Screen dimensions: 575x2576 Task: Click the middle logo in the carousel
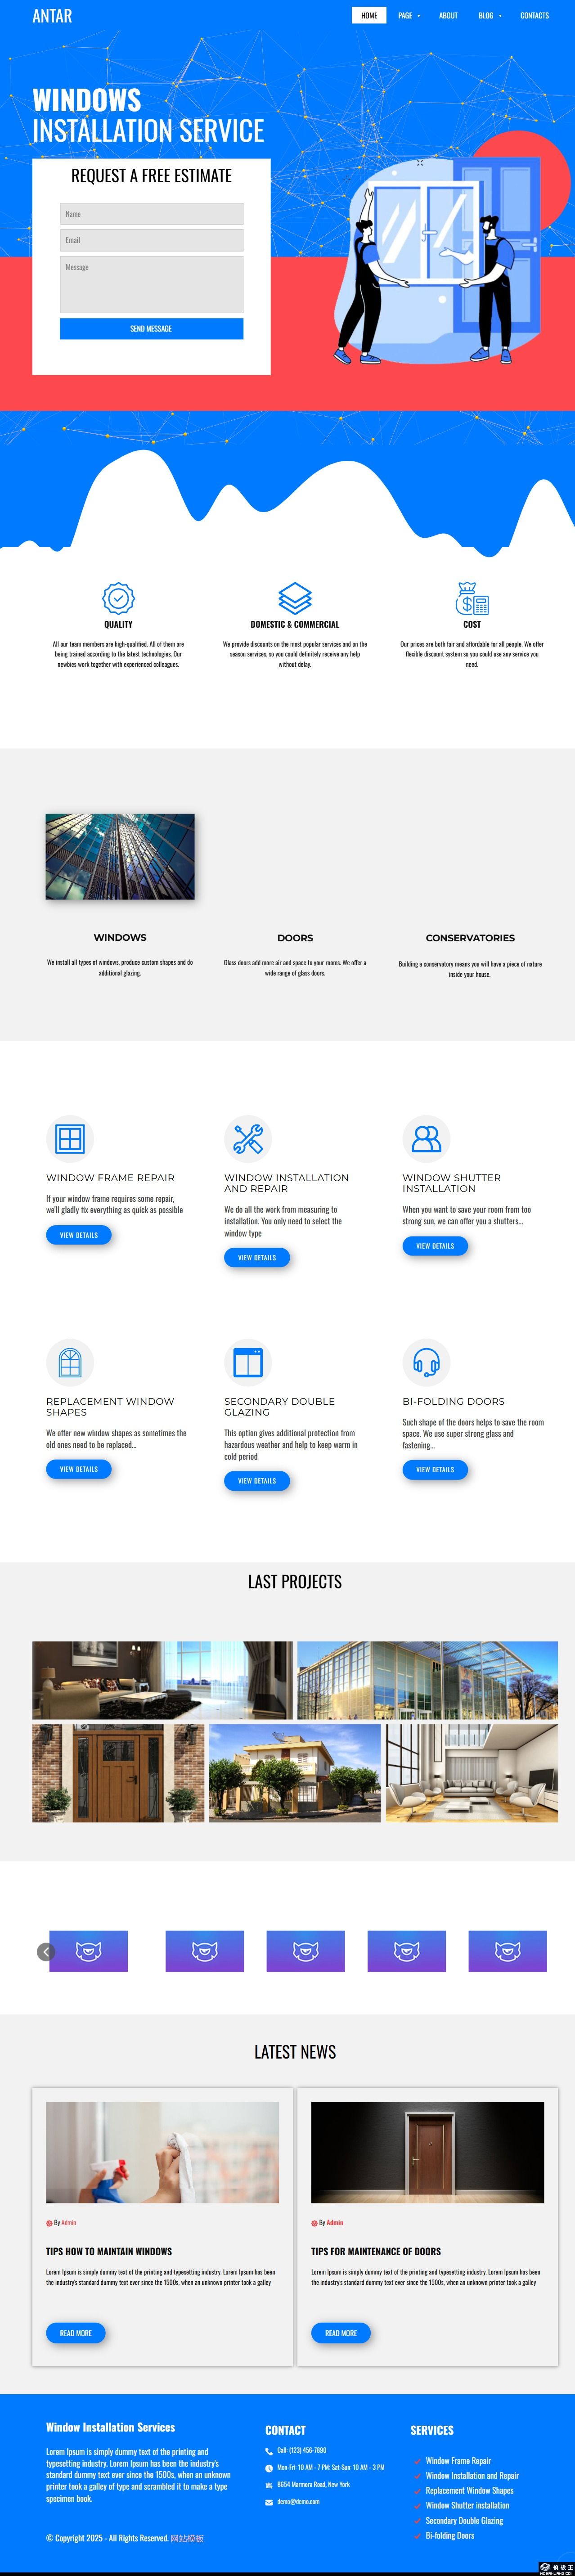click(x=305, y=1951)
